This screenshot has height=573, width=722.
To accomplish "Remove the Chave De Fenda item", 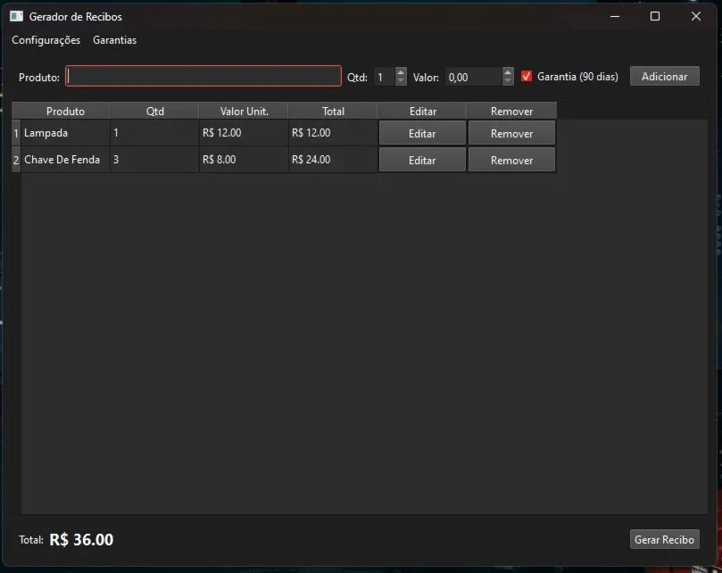I will (511, 160).
